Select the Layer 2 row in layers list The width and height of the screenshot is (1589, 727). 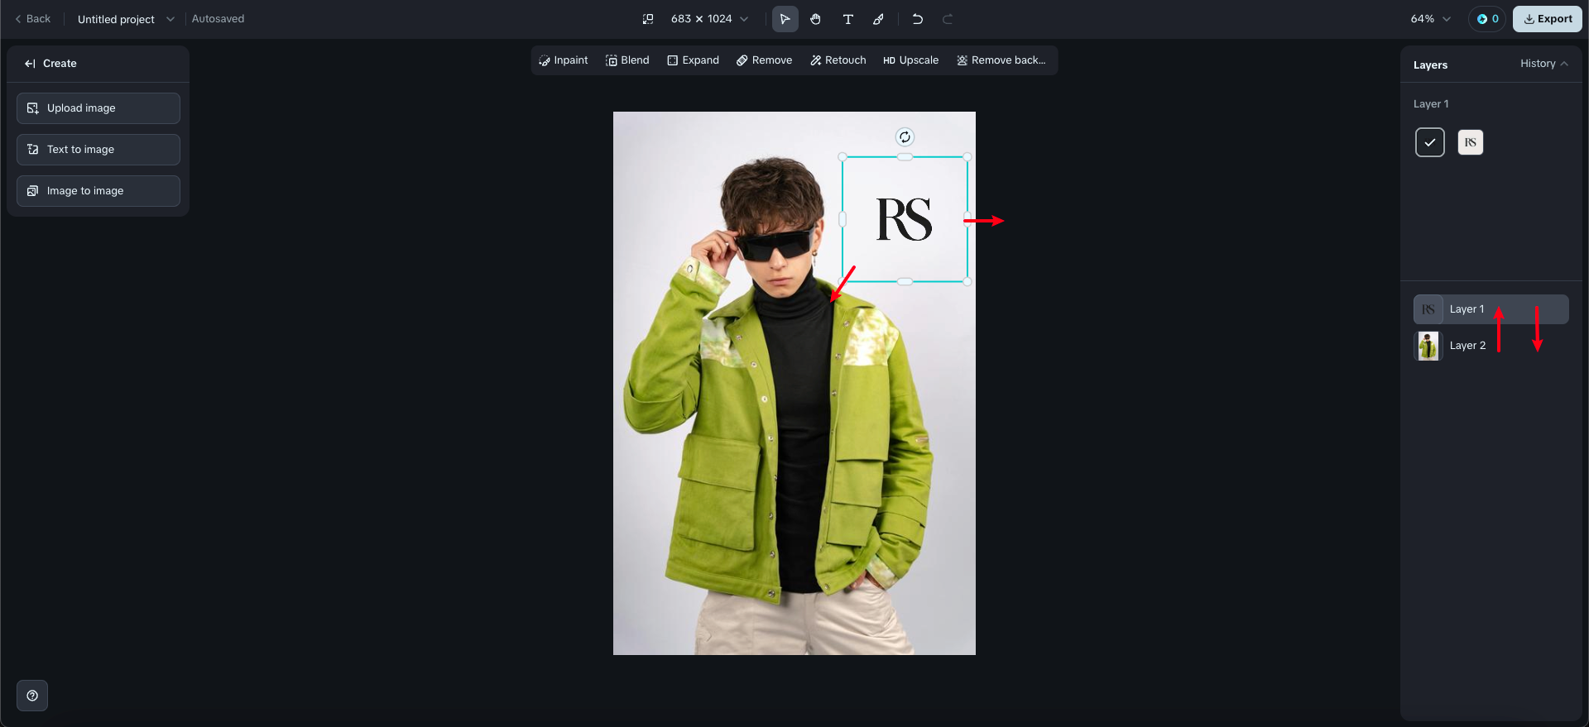1491,346
